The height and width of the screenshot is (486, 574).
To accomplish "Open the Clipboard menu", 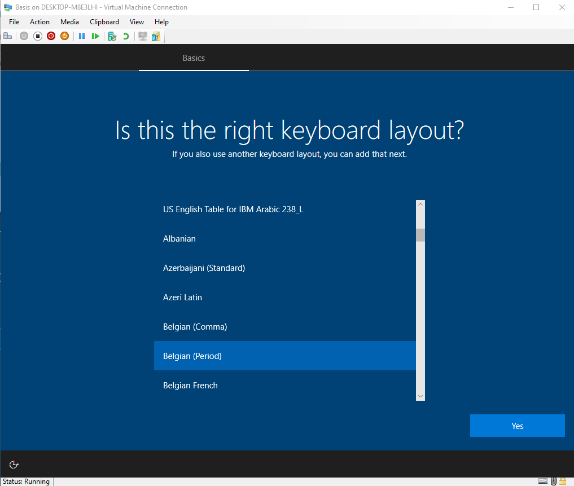I will pyautogui.click(x=104, y=22).
